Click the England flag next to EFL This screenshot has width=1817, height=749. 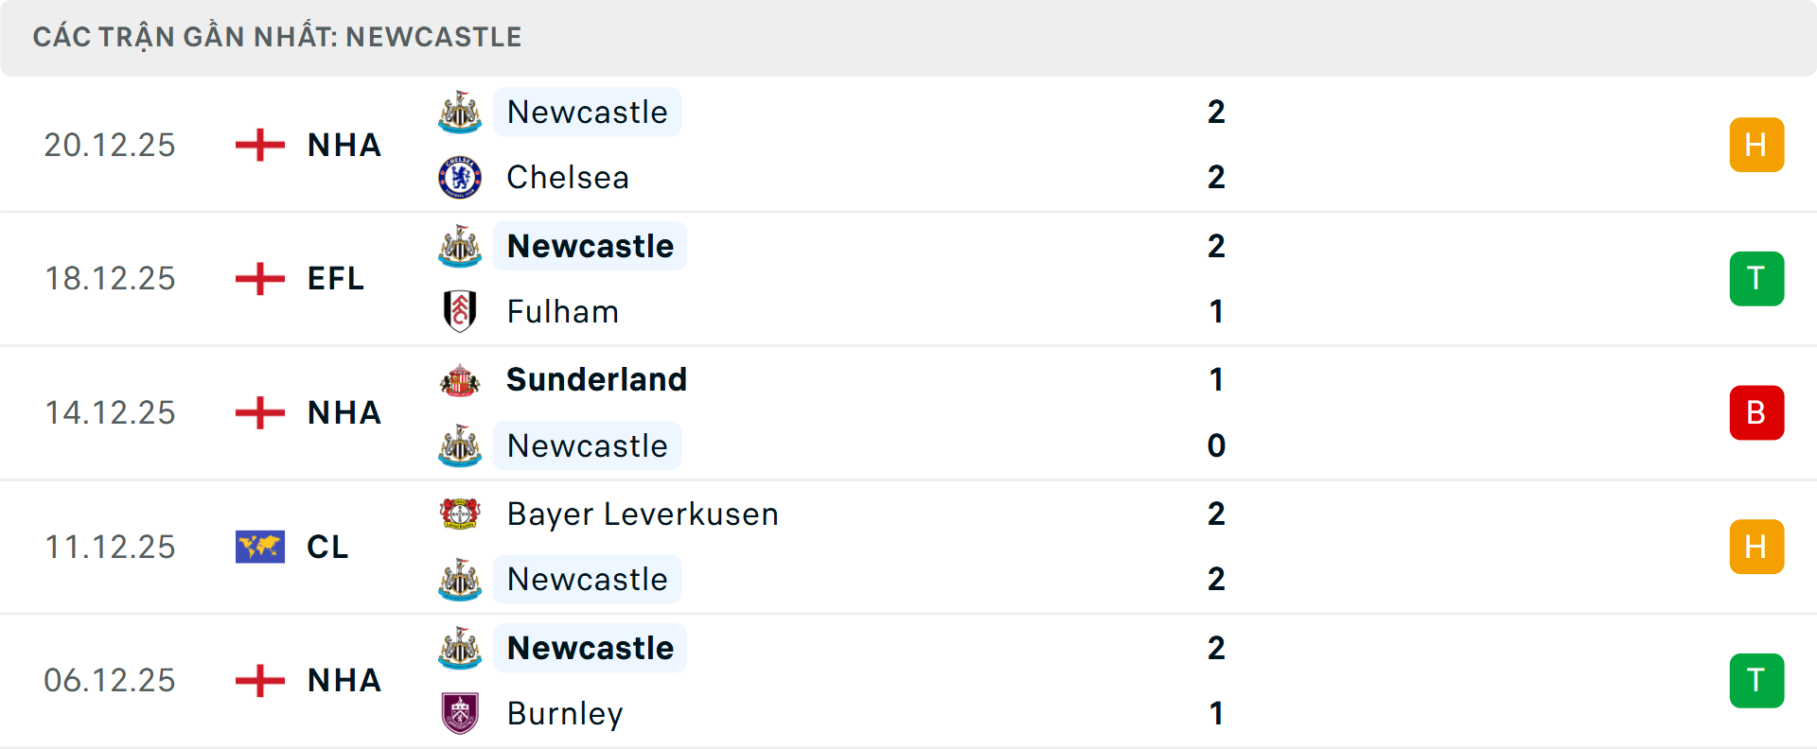pos(259,278)
